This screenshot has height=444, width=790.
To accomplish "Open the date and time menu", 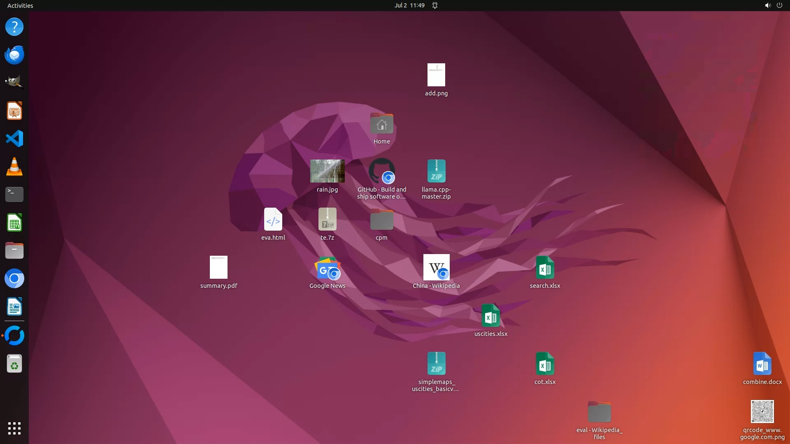I will [x=409, y=5].
